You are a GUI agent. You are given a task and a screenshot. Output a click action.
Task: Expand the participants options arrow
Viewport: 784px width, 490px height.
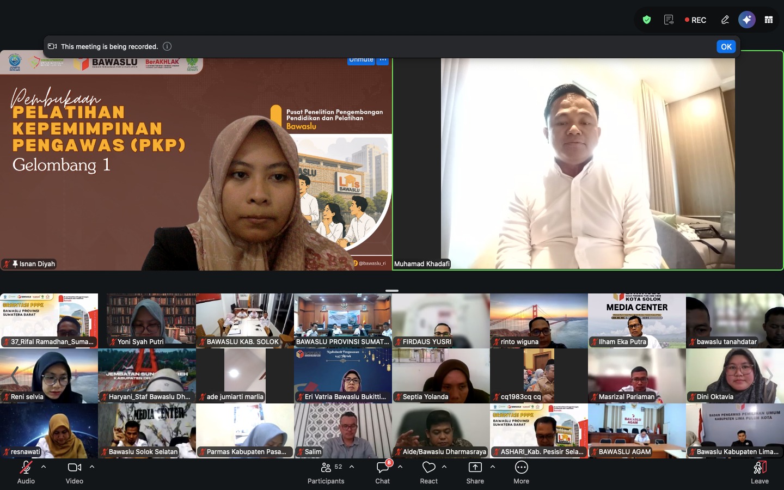pos(352,467)
